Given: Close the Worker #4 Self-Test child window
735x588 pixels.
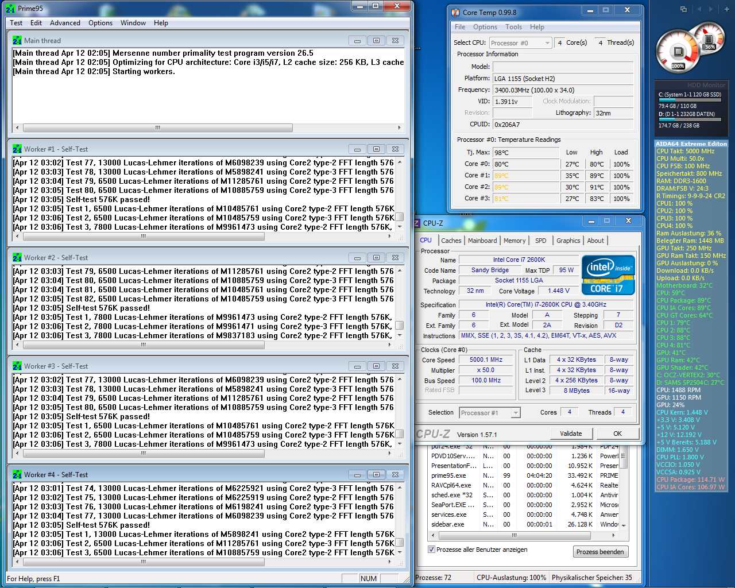Looking at the screenshot, I should coord(395,475).
